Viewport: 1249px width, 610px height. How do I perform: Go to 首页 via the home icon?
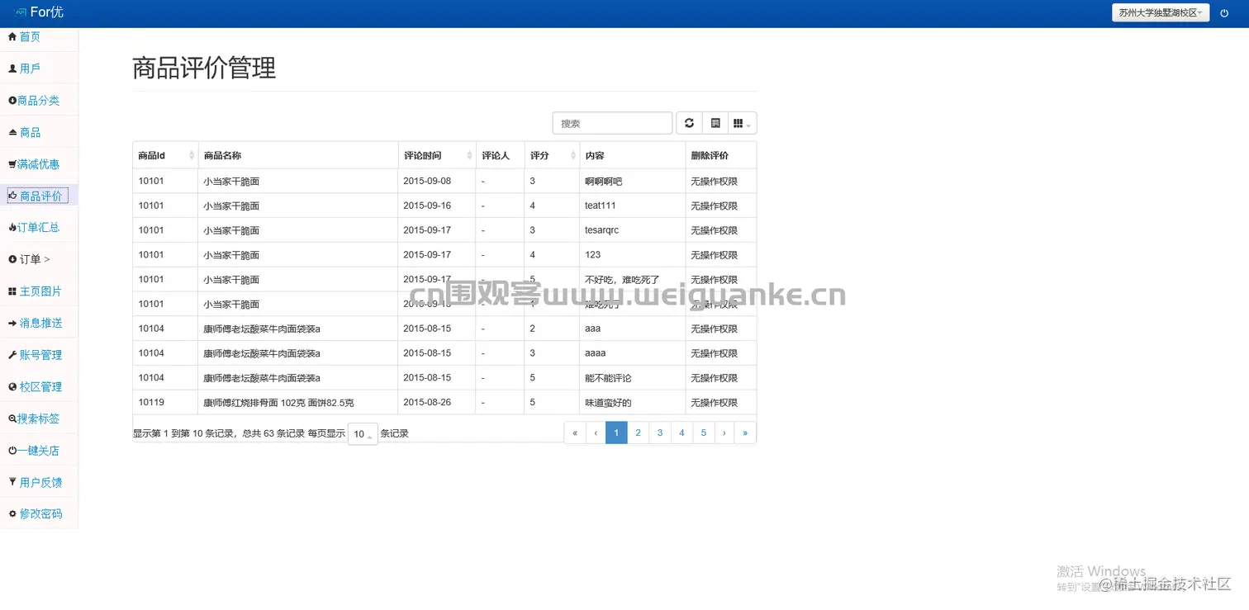click(24, 36)
